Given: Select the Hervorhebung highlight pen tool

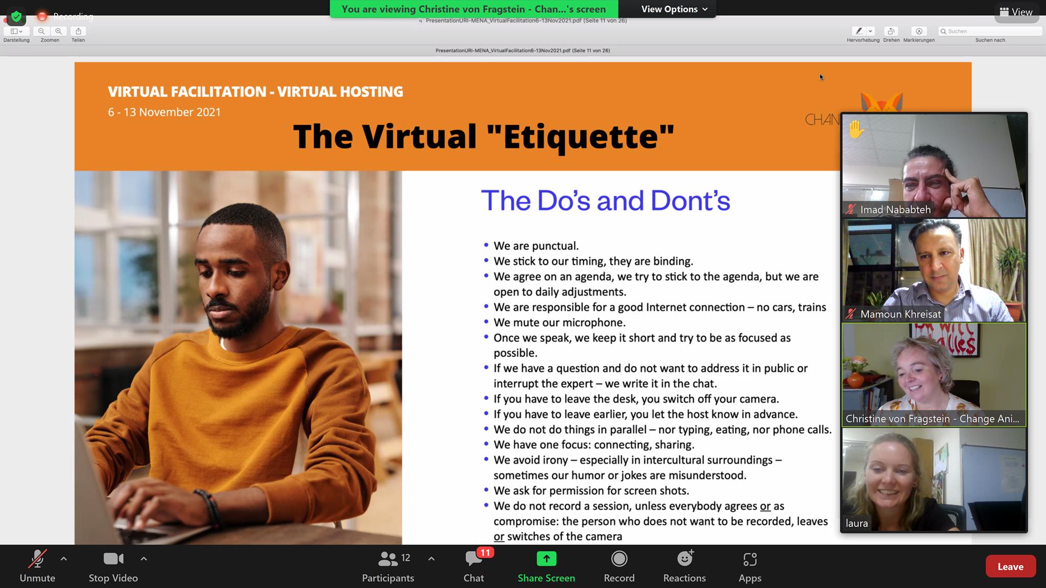Looking at the screenshot, I should tap(859, 31).
